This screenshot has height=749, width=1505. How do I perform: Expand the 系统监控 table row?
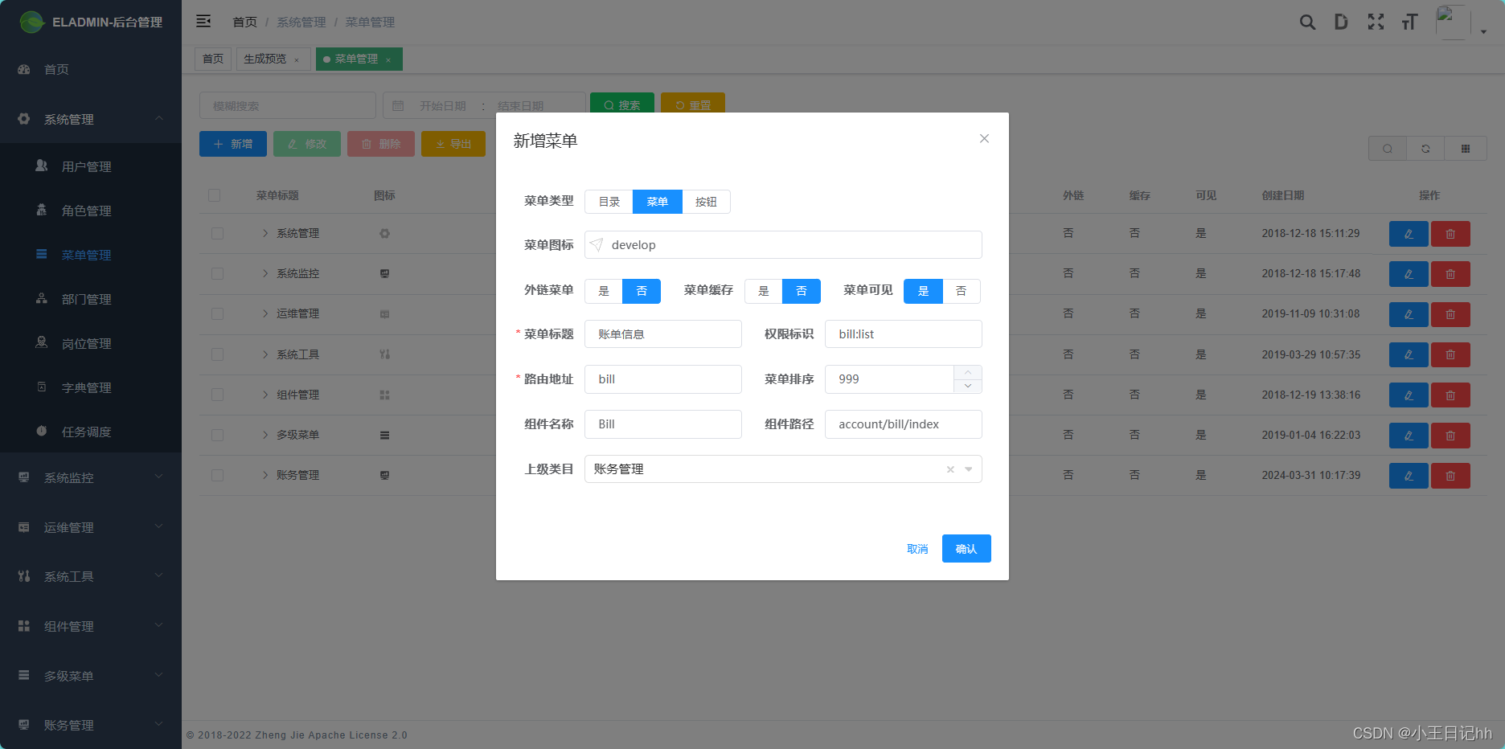point(265,274)
